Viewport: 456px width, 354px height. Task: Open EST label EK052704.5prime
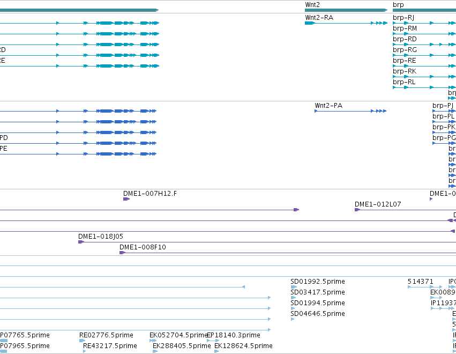pos(178,335)
